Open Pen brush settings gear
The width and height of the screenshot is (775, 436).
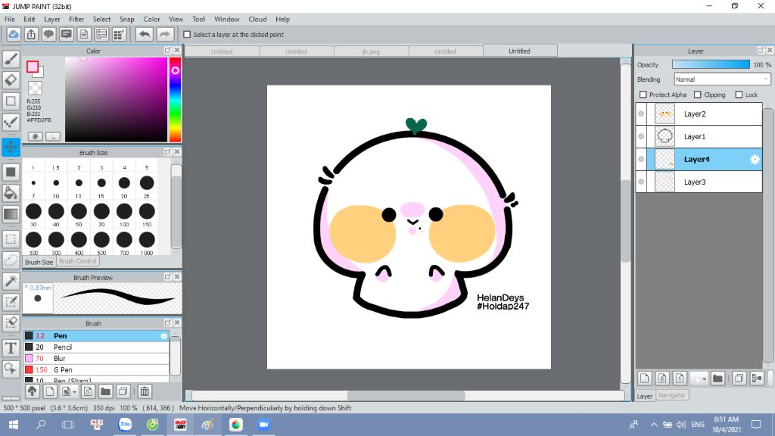[163, 335]
